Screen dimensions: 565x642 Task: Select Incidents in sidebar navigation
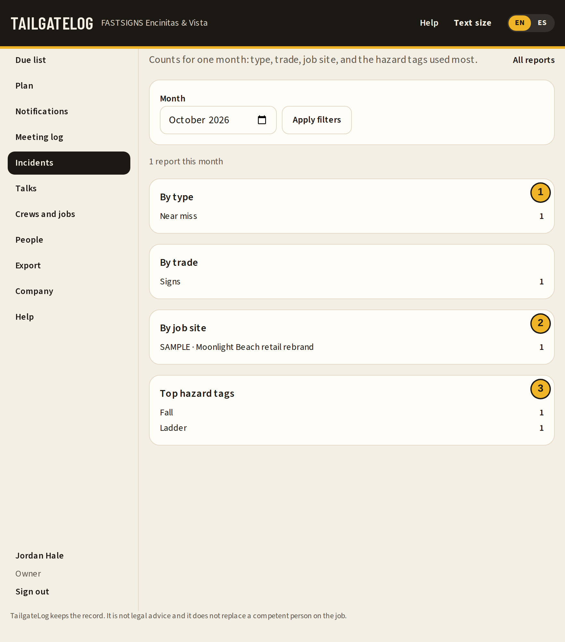[69, 163]
